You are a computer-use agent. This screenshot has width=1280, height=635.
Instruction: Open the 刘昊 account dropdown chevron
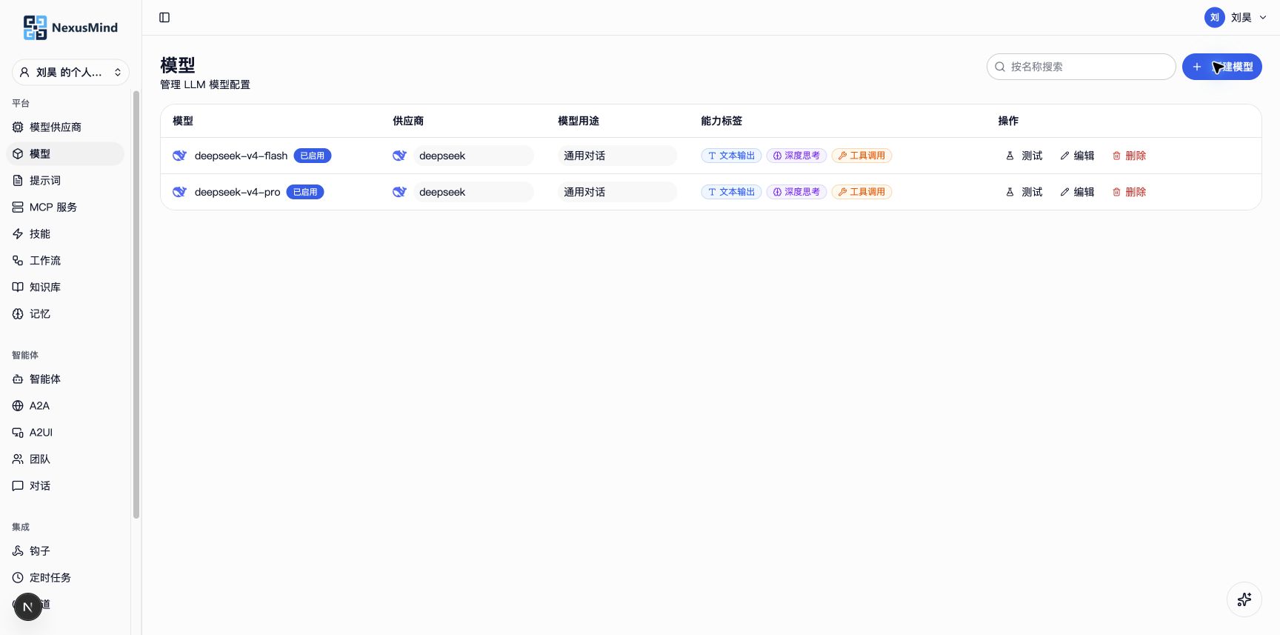tap(1263, 18)
